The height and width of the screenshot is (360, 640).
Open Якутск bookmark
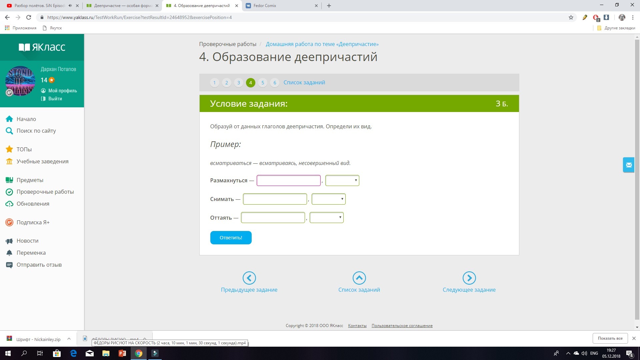point(52,28)
